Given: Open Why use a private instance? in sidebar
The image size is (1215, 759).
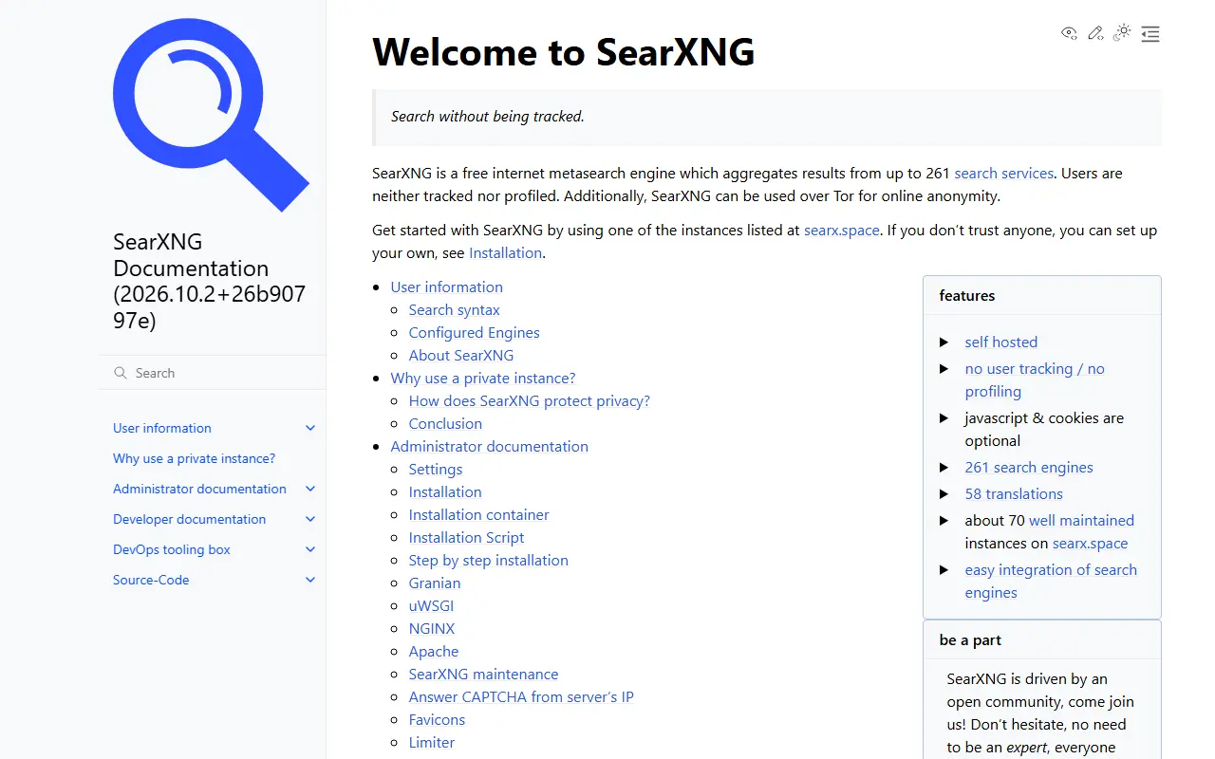Looking at the screenshot, I should tap(194, 458).
